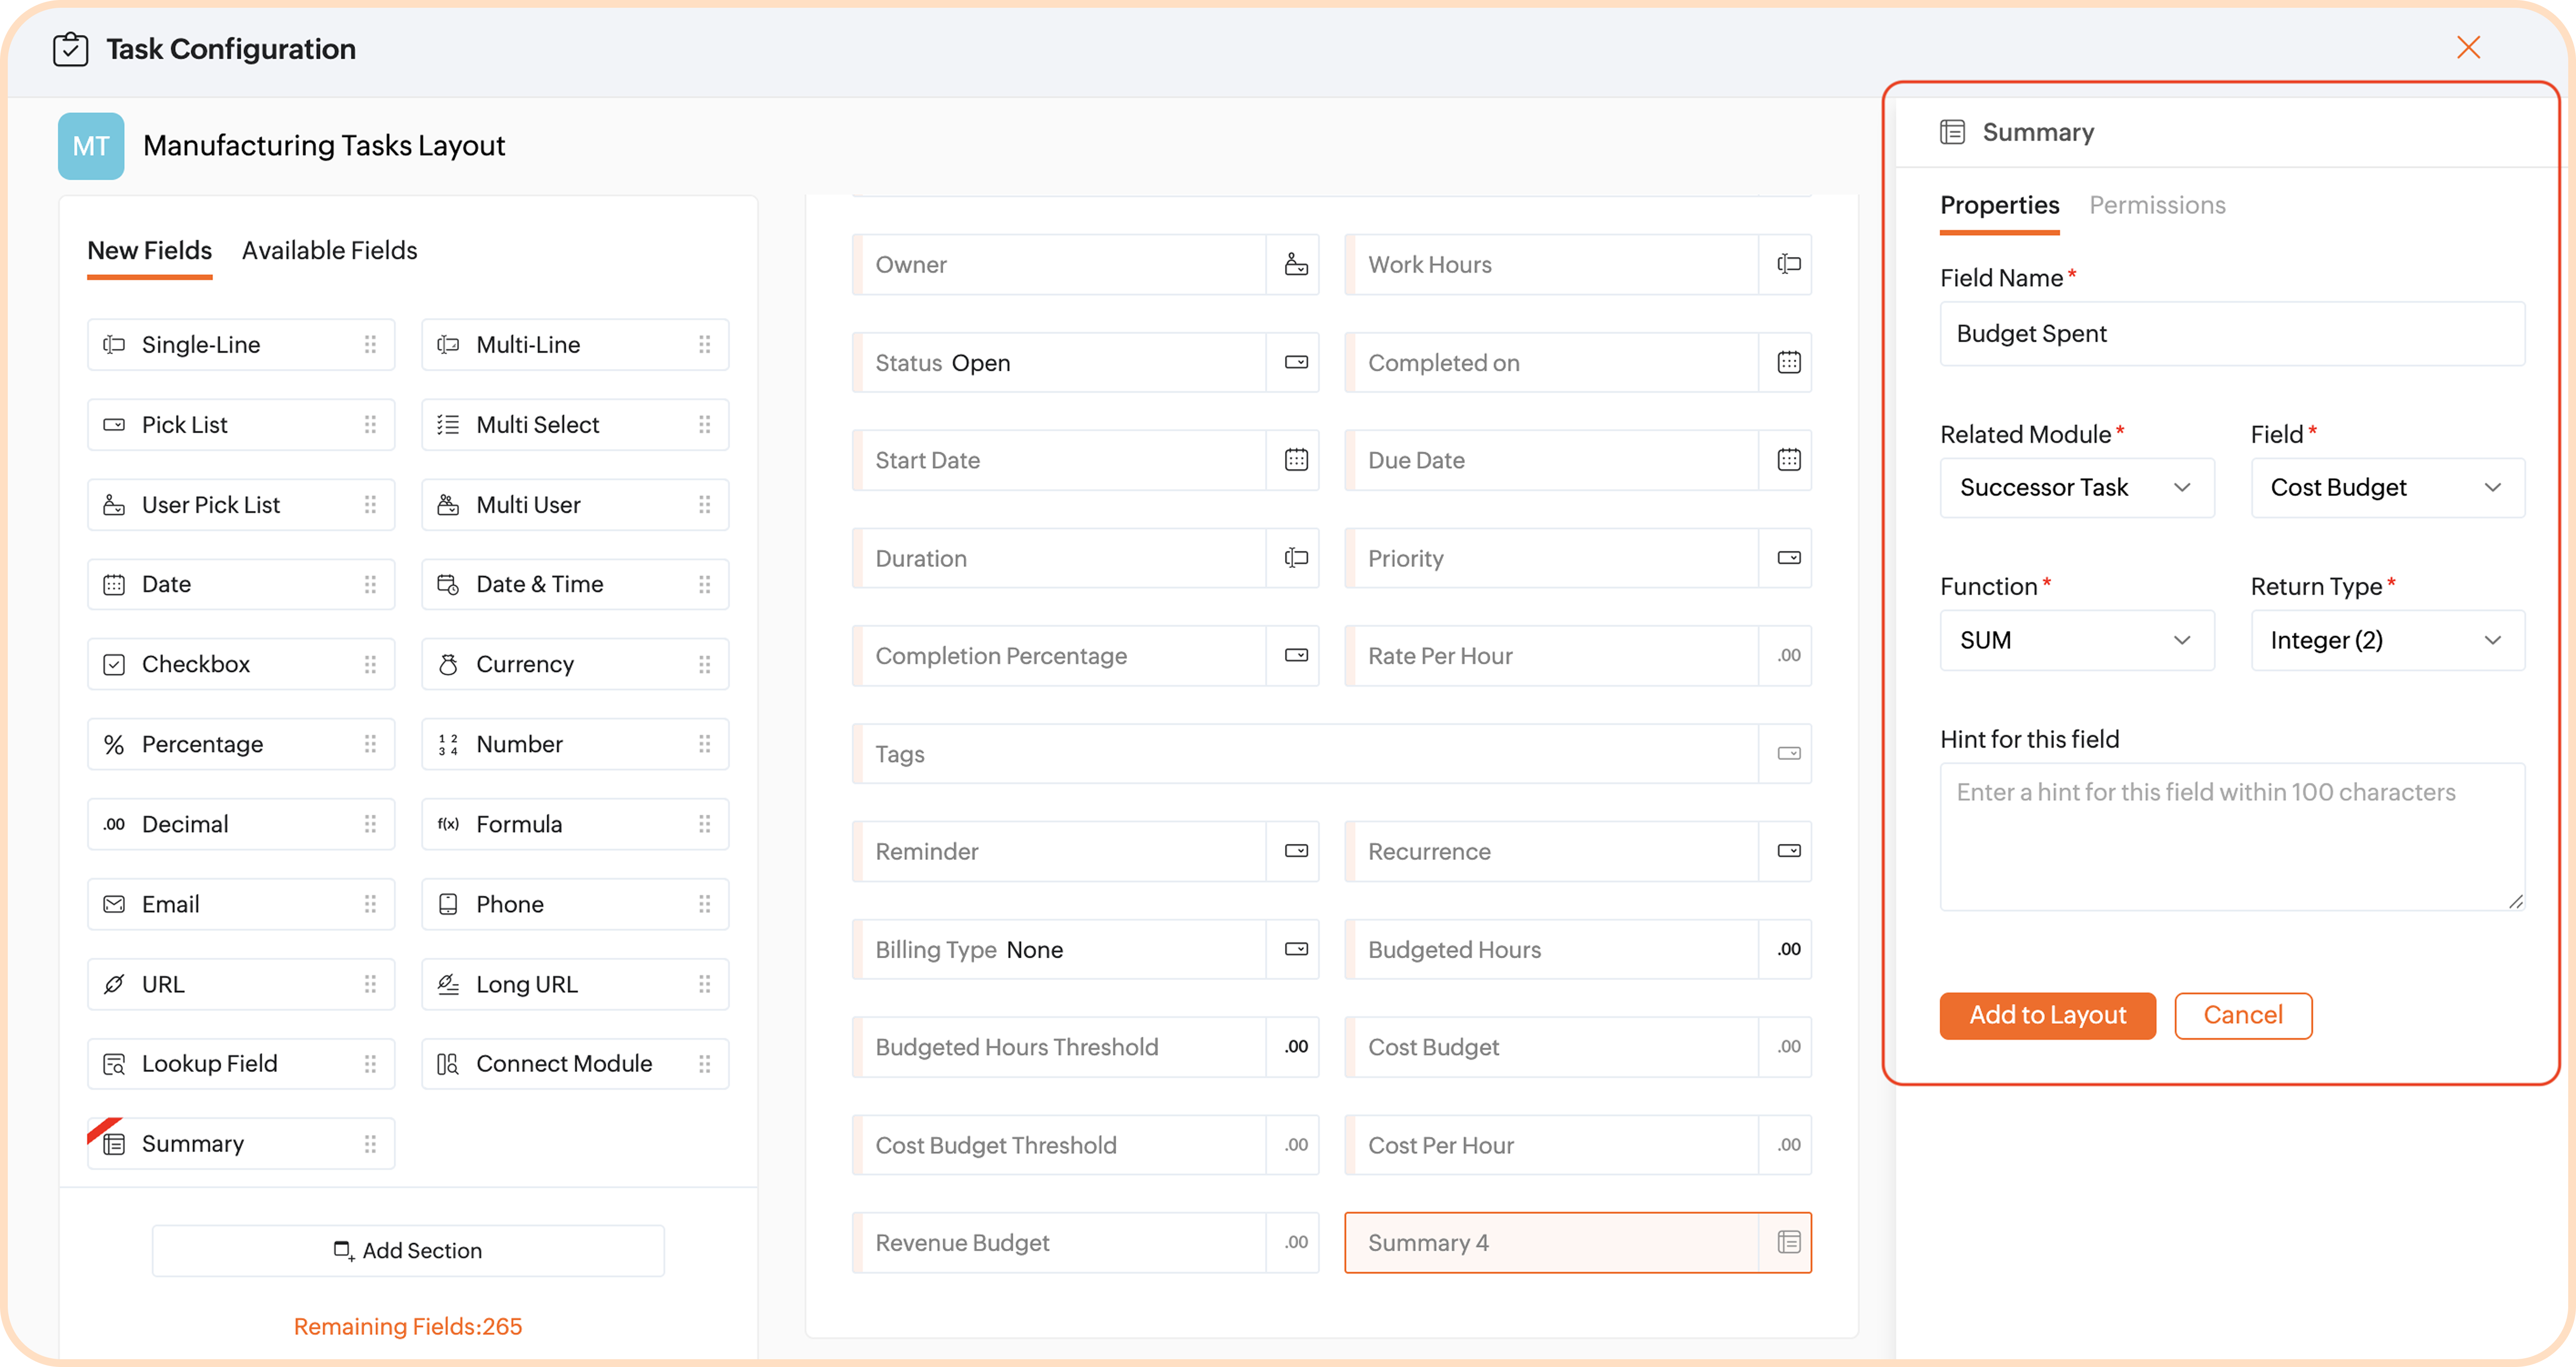Screen dimensions: 2576x1367
Task: Click the Percentage field type icon
Action: point(114,744)
